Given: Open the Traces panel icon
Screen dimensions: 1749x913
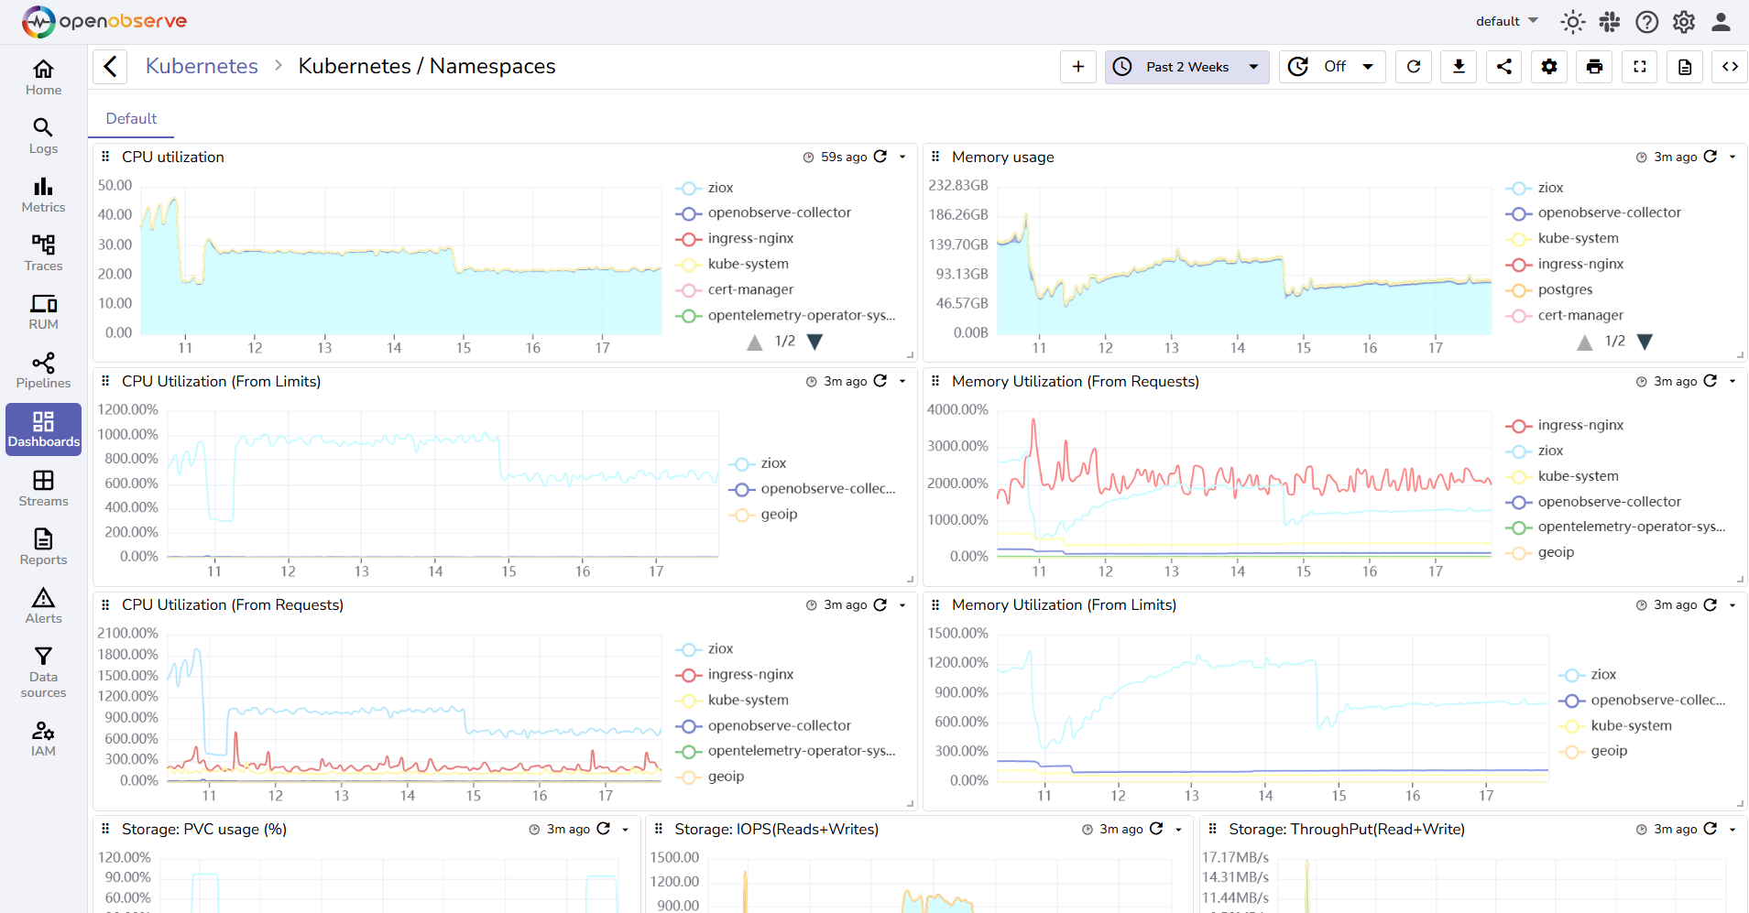Looking at the screenshot, I should click(x=43, y=252).
